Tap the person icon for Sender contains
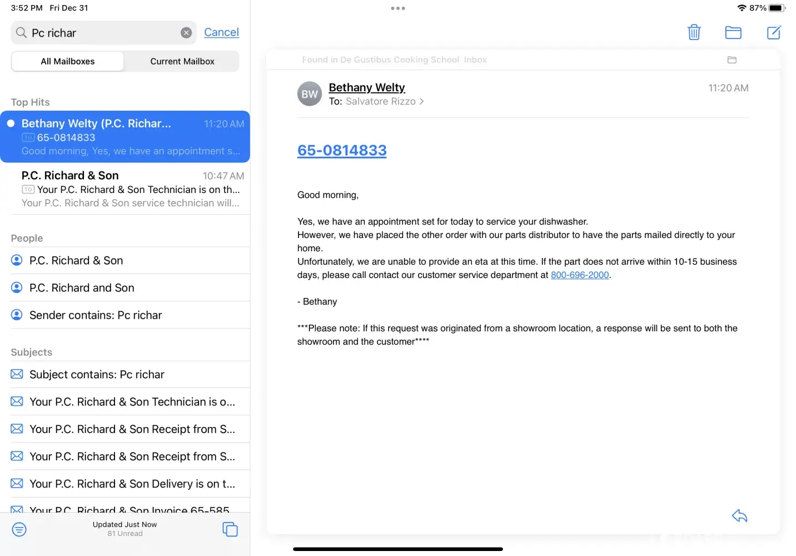Screen dimensions: 796x556 [x=17, y=315]
